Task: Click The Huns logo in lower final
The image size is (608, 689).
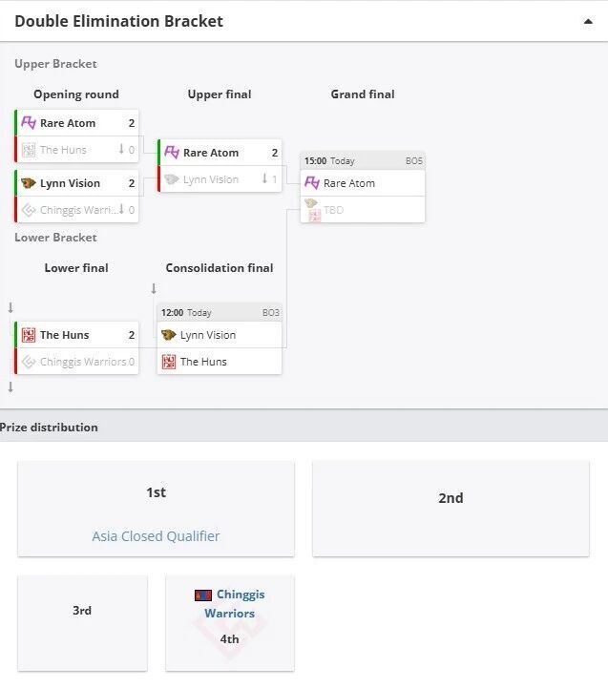Action: tap(29, 335)
